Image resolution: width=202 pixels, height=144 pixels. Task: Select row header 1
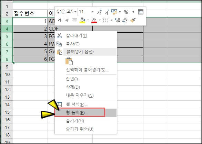[x=7, y=6]
